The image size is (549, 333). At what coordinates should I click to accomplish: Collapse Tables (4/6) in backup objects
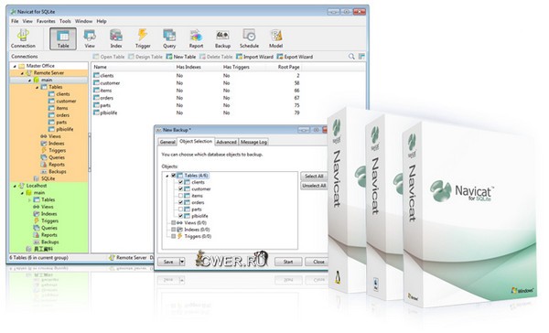coord(167,176)
